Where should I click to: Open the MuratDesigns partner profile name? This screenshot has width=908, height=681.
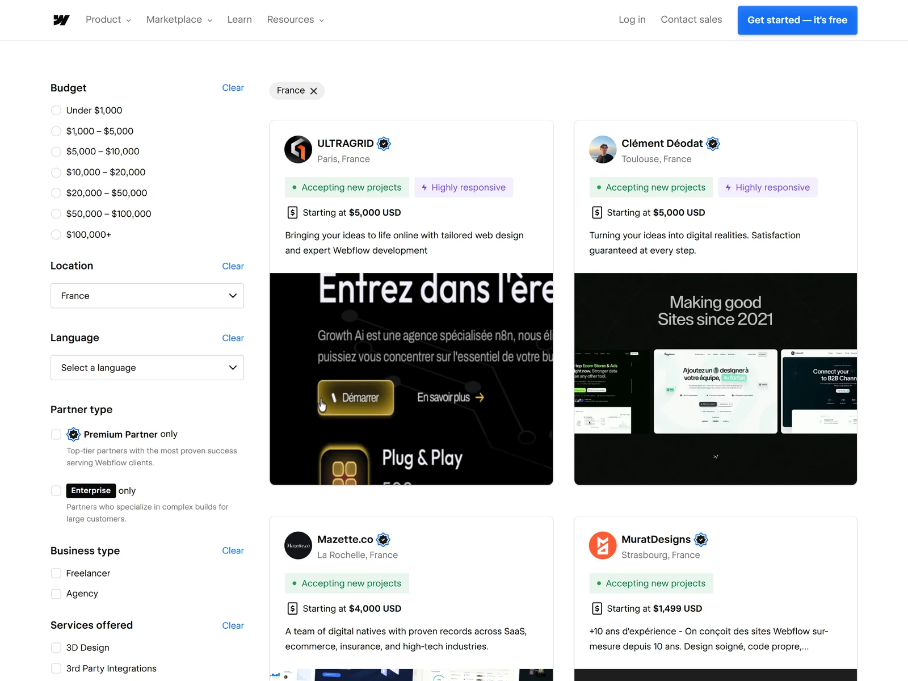[x=656, y=540]
